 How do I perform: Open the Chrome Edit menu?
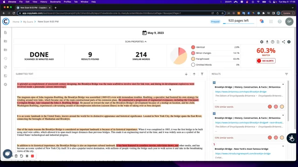(x=27, y=2)
